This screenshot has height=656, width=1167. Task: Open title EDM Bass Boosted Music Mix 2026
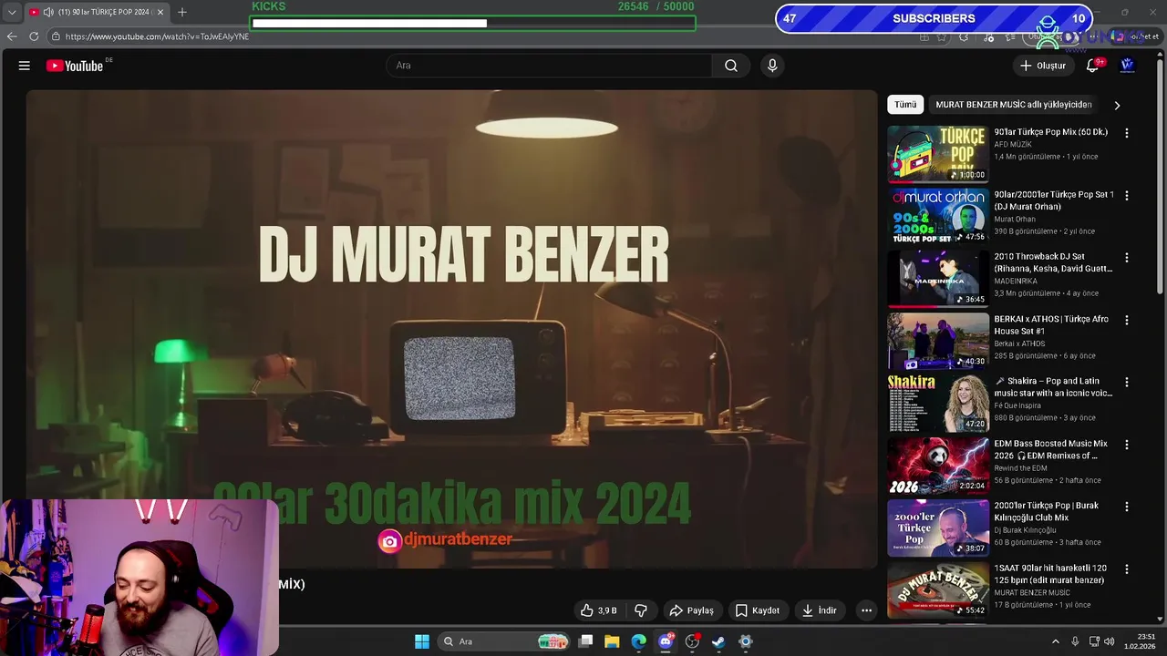coord(1050,449)
